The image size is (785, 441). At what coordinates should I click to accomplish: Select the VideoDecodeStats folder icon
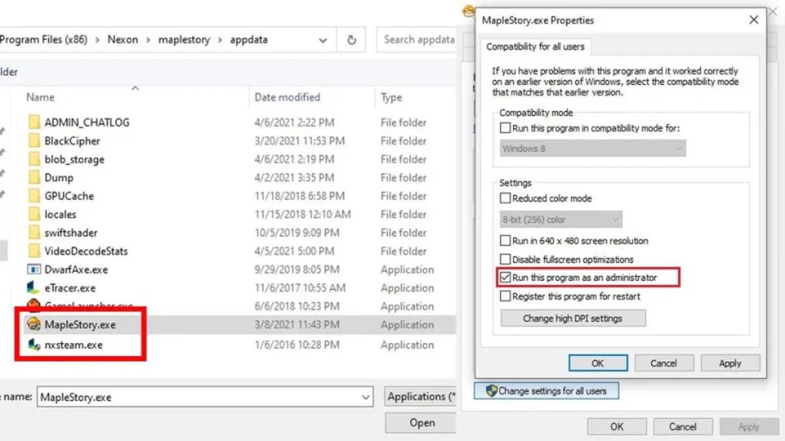[x=35, y=251]
